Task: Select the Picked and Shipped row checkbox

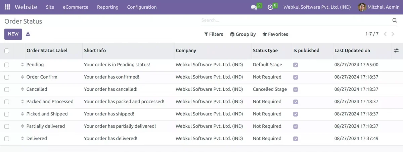Action: [7, 114]
